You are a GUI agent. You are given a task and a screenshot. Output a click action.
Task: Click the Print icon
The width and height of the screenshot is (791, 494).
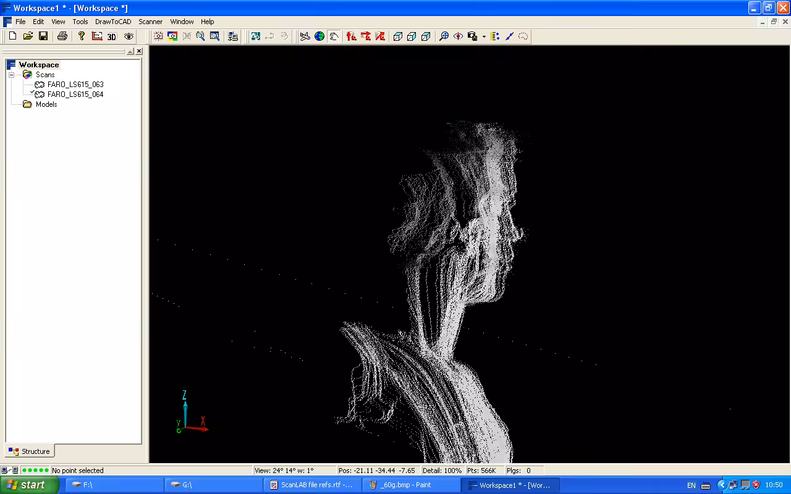[62, 36]
